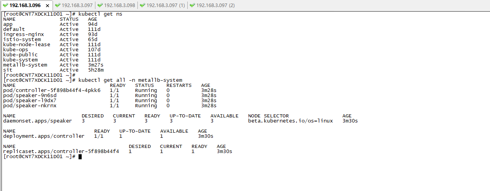Close the 192.168.3.096 tab with its x

48,6
